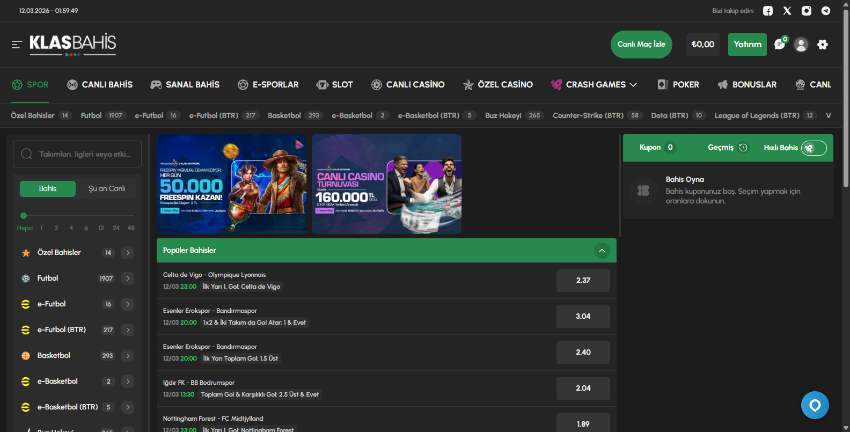The height and width of the screenshot is (432, 850).
Task: Open the Instagram social link
Action: (807, 11)
